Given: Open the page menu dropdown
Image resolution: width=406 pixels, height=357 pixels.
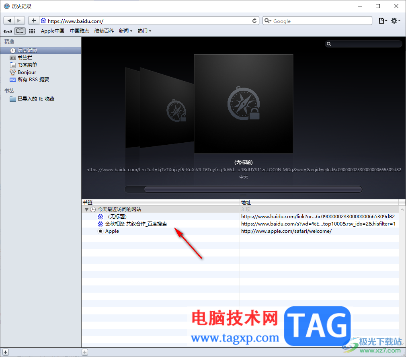Looking at the screenshot, I should tap(383, 21).
